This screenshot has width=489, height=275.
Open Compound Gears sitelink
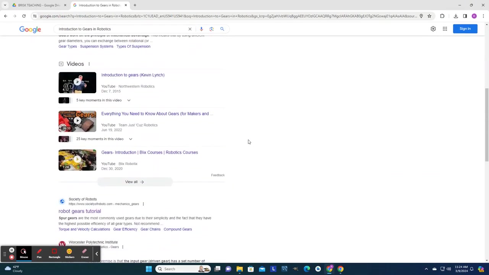(178, 229)
